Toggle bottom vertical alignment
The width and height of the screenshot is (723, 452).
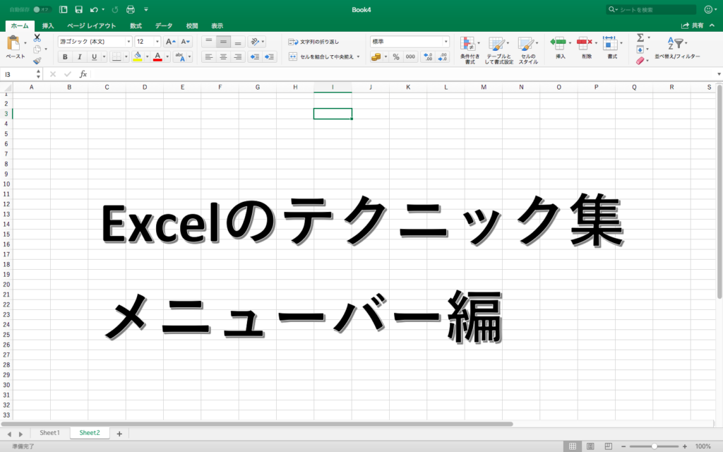pyautogui.click(x=238, y=42)
